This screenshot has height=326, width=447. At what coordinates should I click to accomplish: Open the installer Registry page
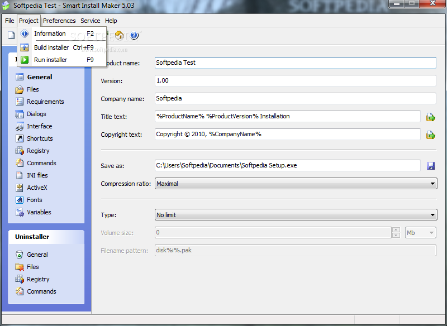38,151
